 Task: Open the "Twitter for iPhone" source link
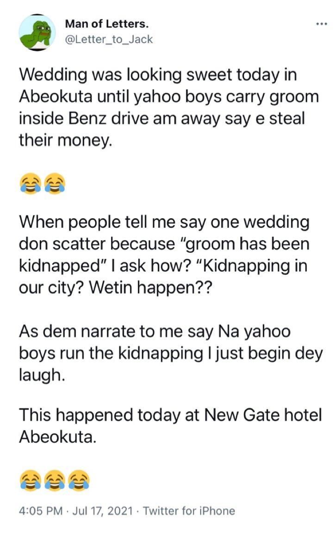(x=189, y=511)
